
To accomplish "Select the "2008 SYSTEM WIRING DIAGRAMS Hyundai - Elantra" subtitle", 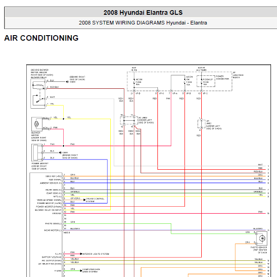I will click(143, 23).
